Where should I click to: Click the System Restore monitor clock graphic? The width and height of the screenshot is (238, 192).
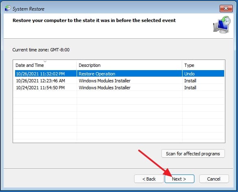[x=222, y=24]
